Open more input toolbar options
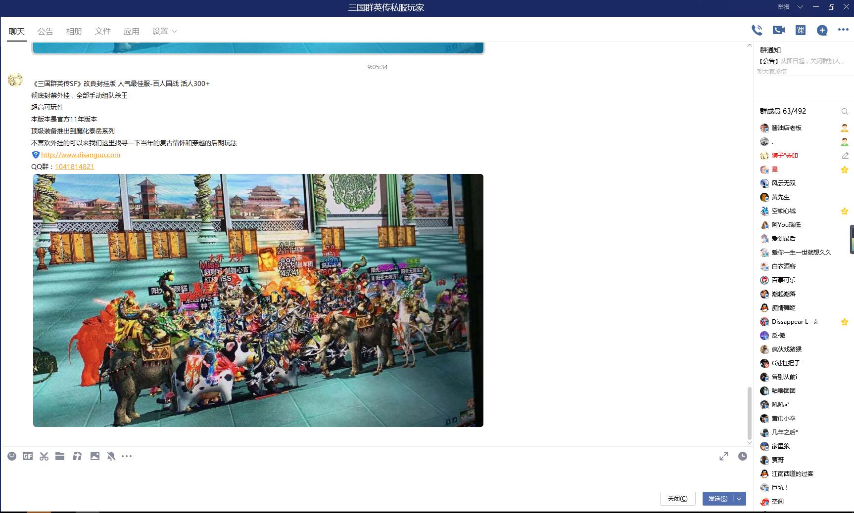 coord(127,456)
